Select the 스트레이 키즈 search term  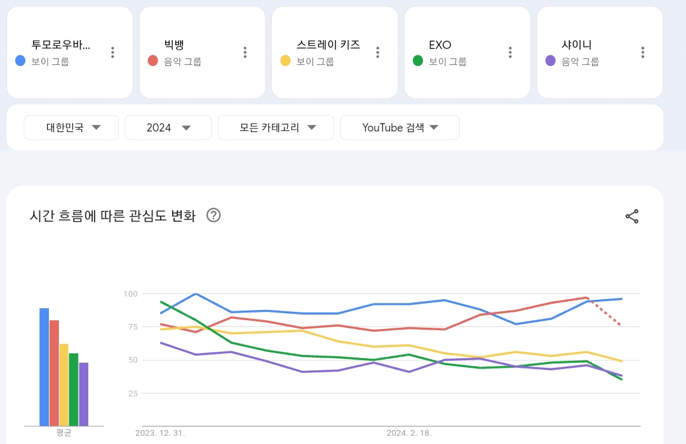click(328, 45)
